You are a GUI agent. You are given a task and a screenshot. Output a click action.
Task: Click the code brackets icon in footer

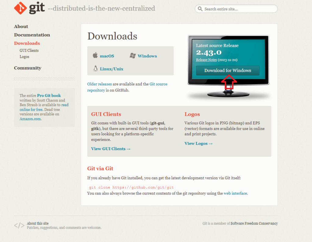coord(19,226)
